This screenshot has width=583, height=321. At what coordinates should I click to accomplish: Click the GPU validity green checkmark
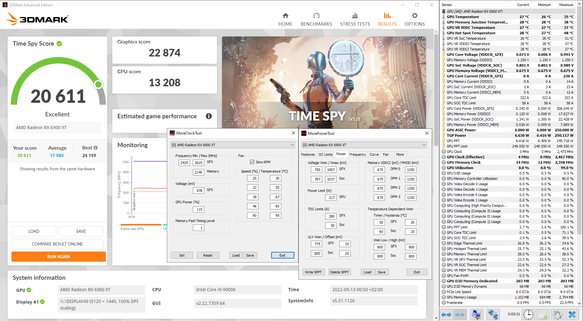point(29,290)
